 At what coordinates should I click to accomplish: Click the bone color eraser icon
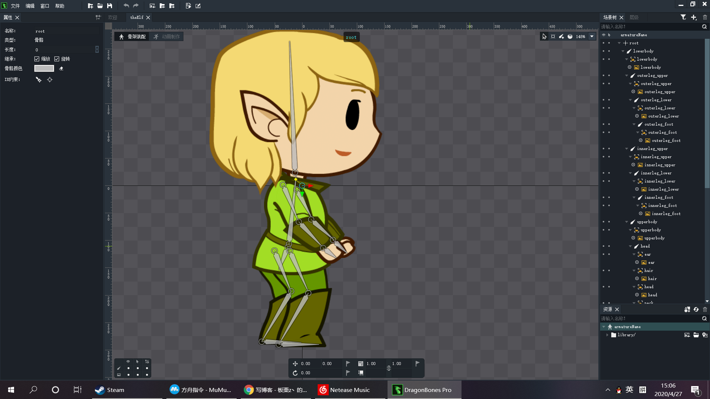point(61,68)
